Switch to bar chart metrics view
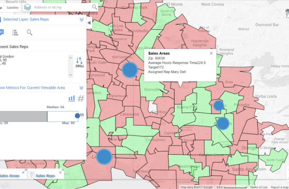The height and width of the screenshot is (189, 289). pyautogui.click(x=72, y=98)
